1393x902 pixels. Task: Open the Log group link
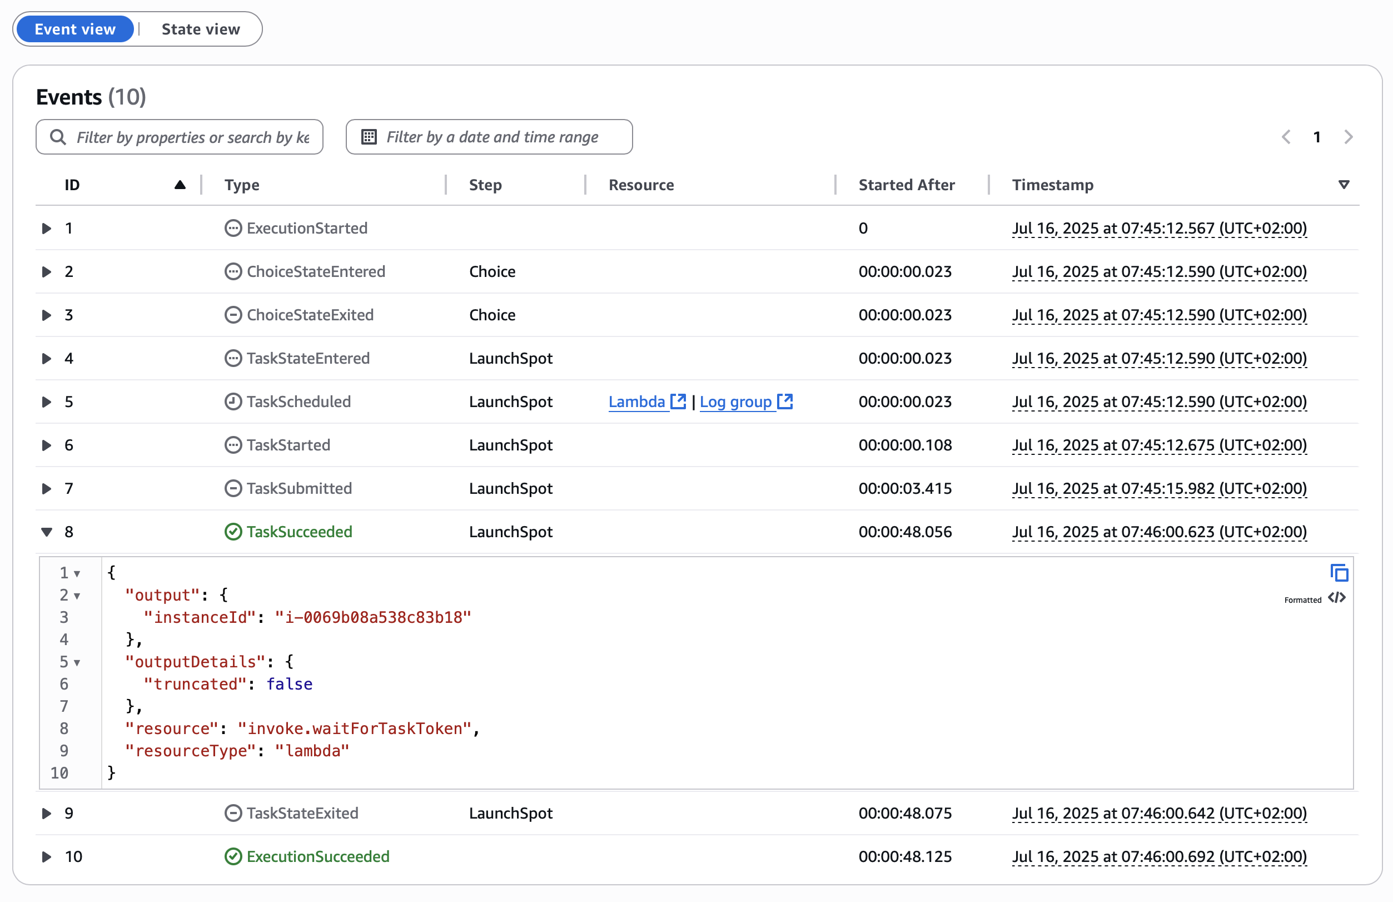click(736, 402)
